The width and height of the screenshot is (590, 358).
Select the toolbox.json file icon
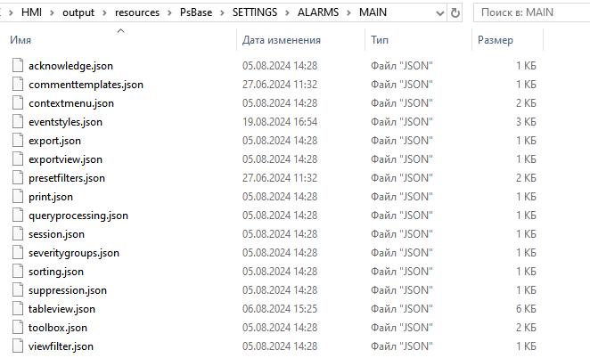tap(18, 328)
